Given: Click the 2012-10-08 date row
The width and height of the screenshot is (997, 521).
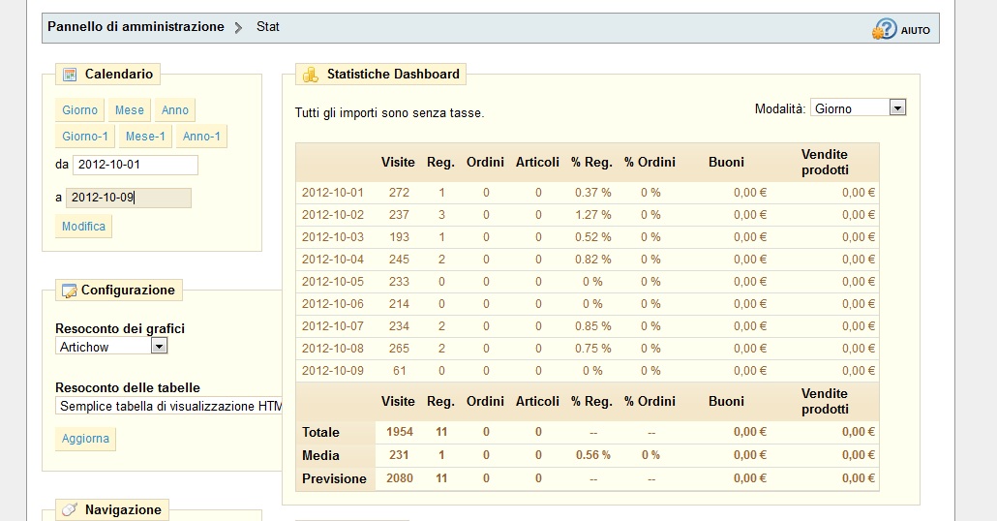Looking at the screenshot, I should pyautogui.click(x=588, y=349).
